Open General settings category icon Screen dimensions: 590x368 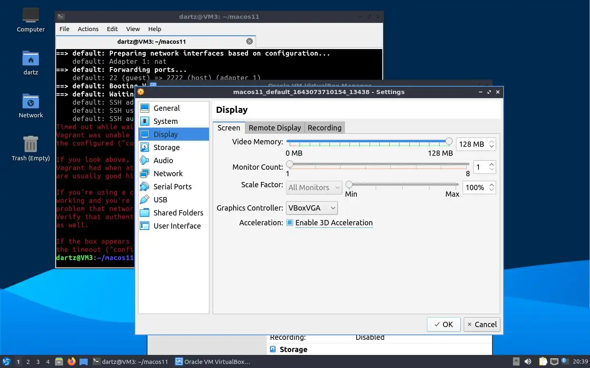coord(145,108)
